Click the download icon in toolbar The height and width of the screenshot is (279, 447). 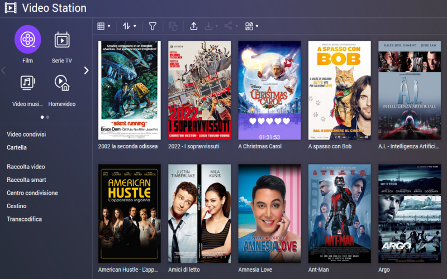coord(208,26)
